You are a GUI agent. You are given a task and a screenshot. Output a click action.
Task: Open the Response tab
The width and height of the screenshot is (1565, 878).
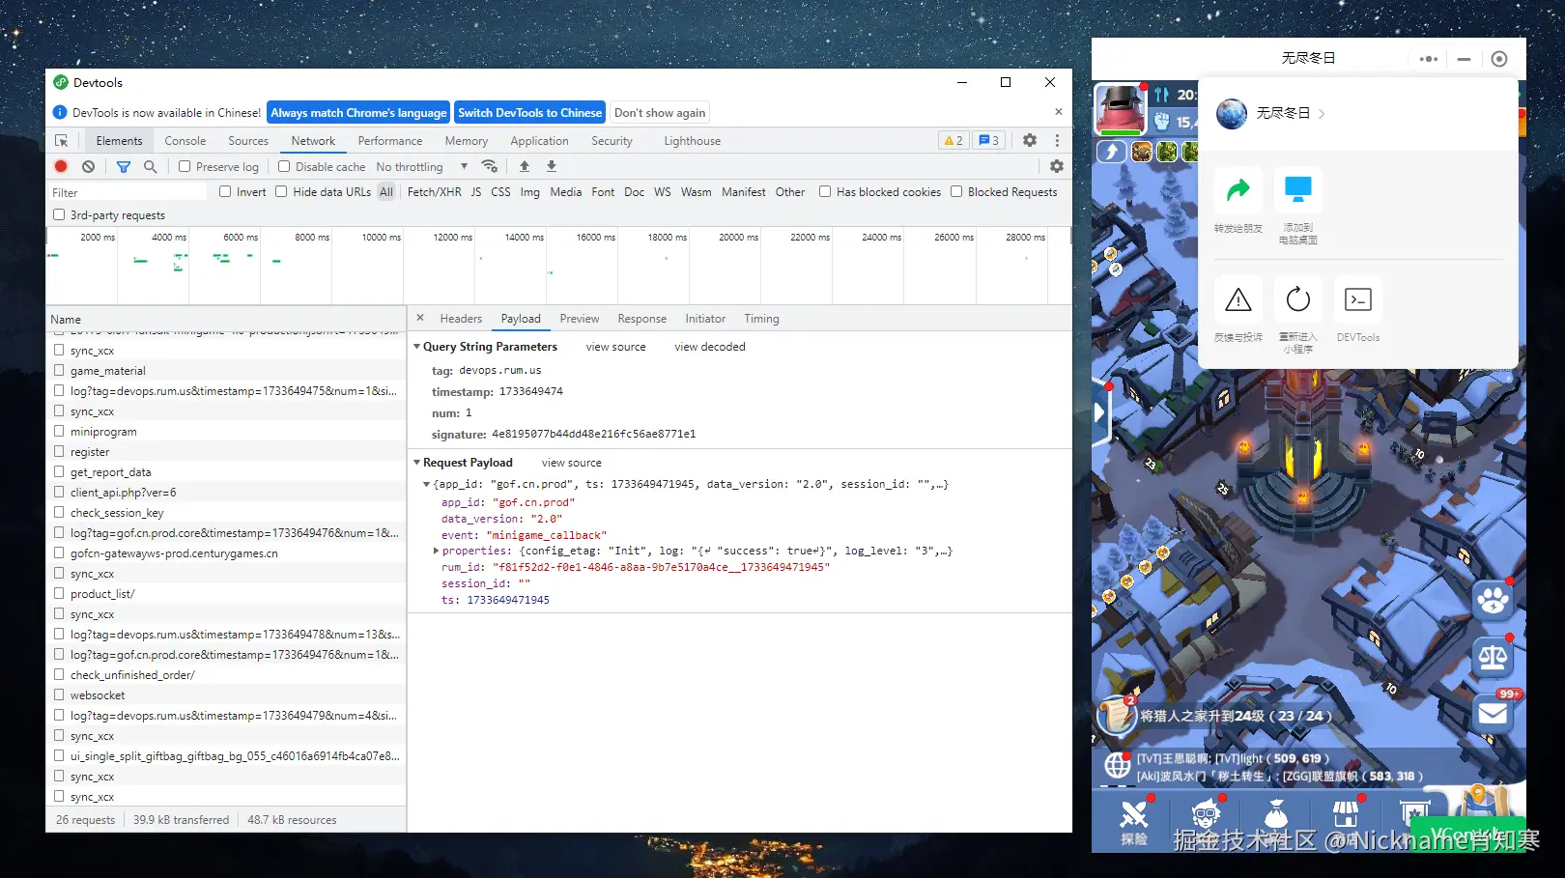click(x=642, y=319)
